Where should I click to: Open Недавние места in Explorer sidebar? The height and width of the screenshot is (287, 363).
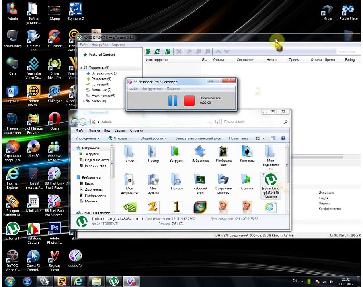pyautogui.click(x=94, y=160)
